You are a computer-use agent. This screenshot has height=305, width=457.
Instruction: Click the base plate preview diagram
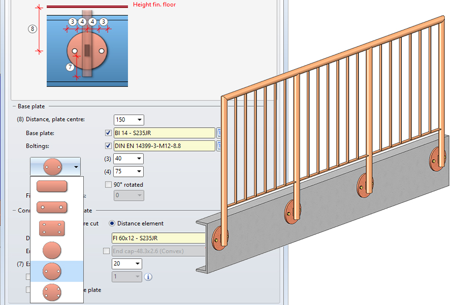87,51
